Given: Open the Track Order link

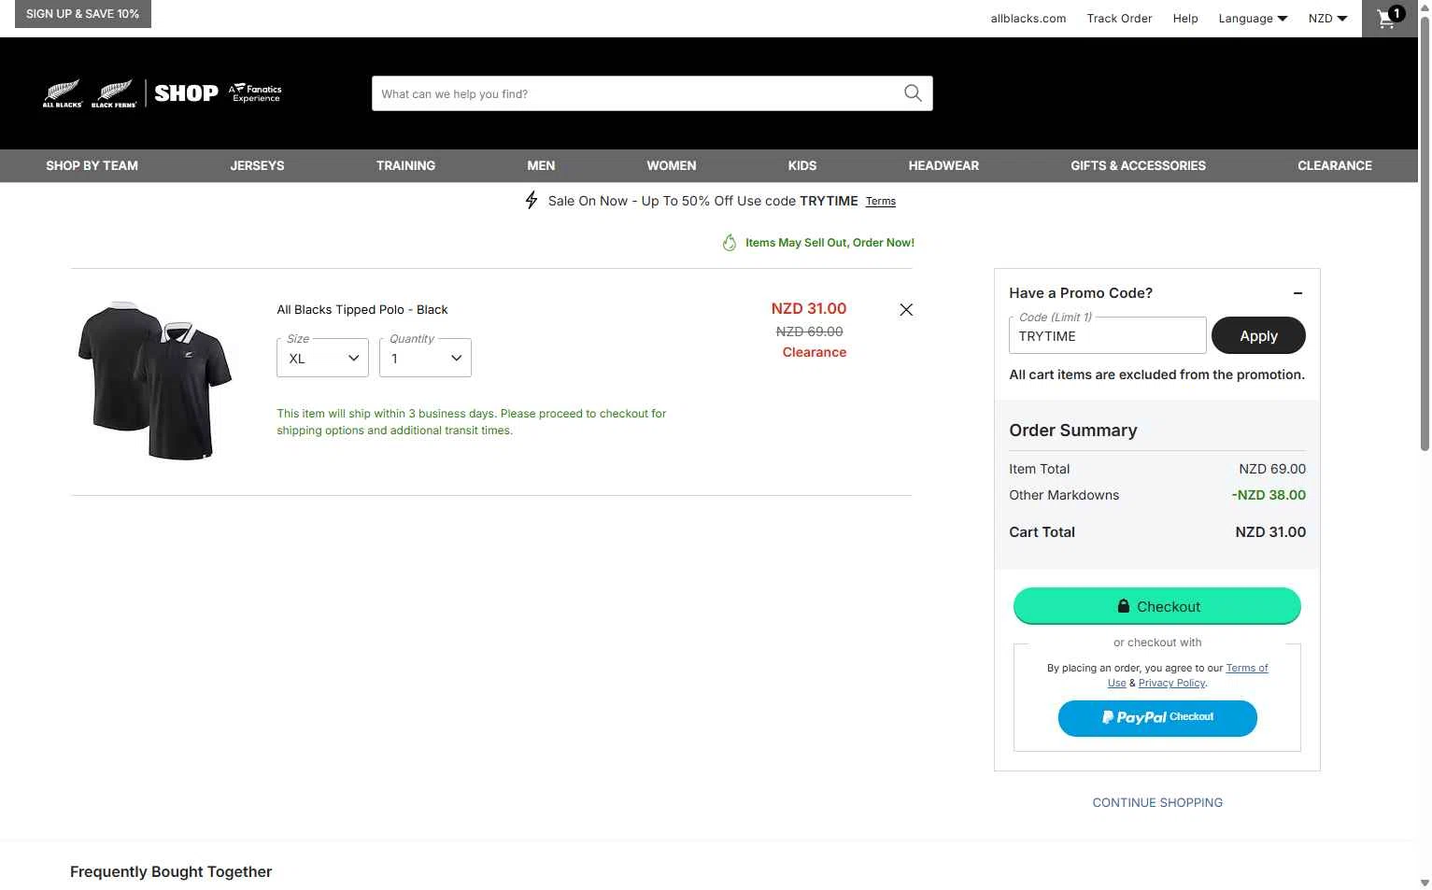Looking at the screenshot, I should [x=1119, y=18].
